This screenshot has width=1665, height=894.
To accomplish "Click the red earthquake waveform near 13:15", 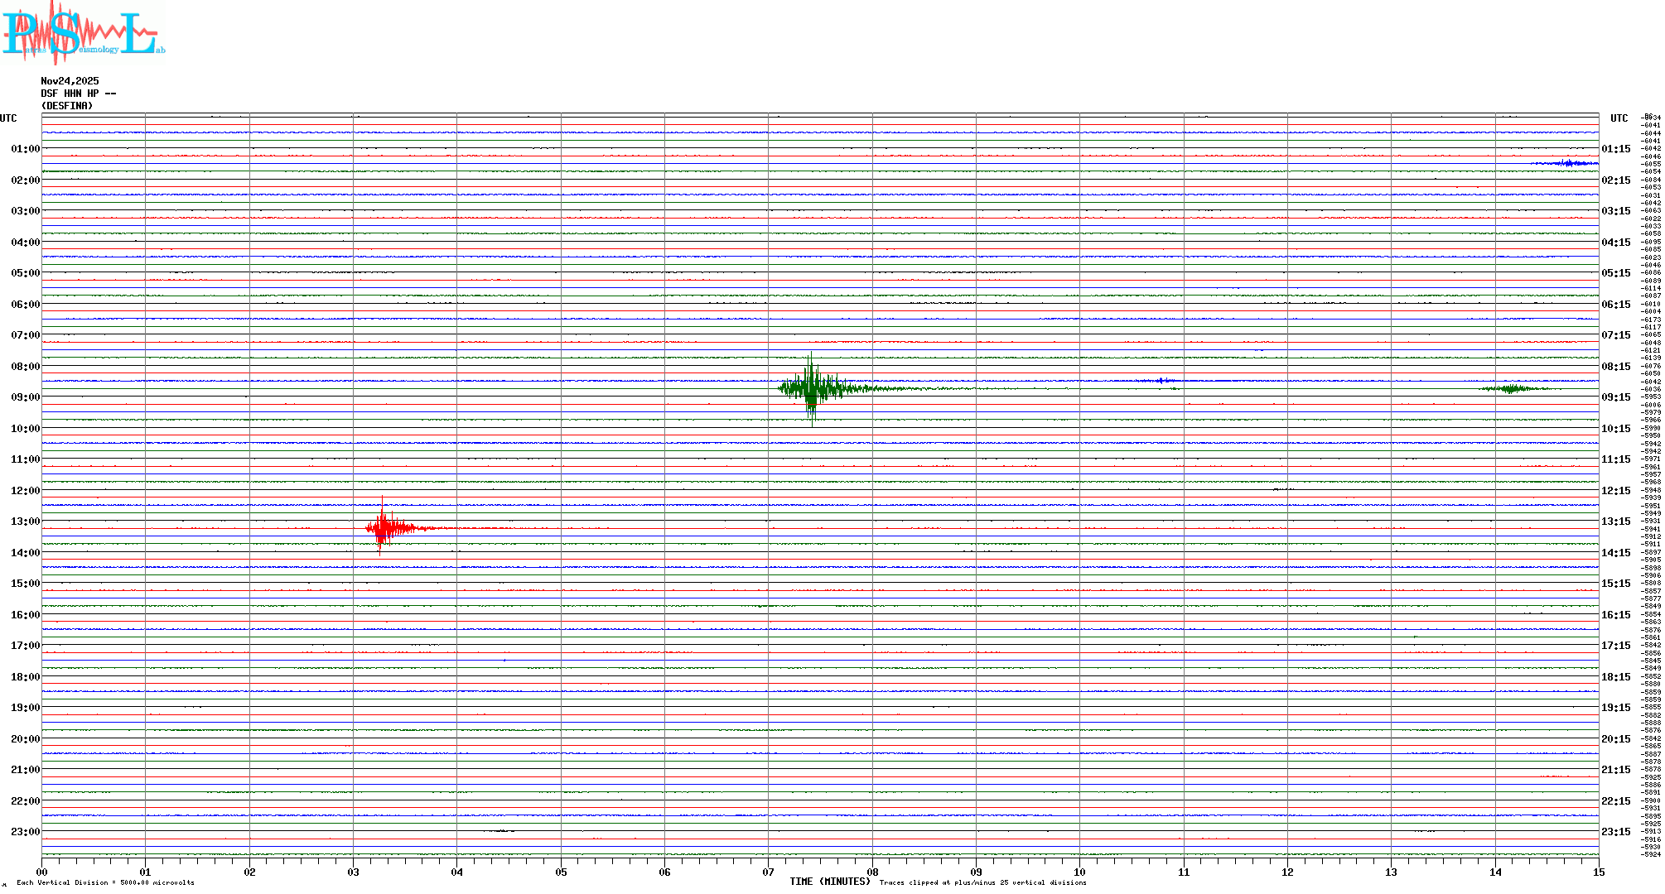I will click(x=382, y=527).
